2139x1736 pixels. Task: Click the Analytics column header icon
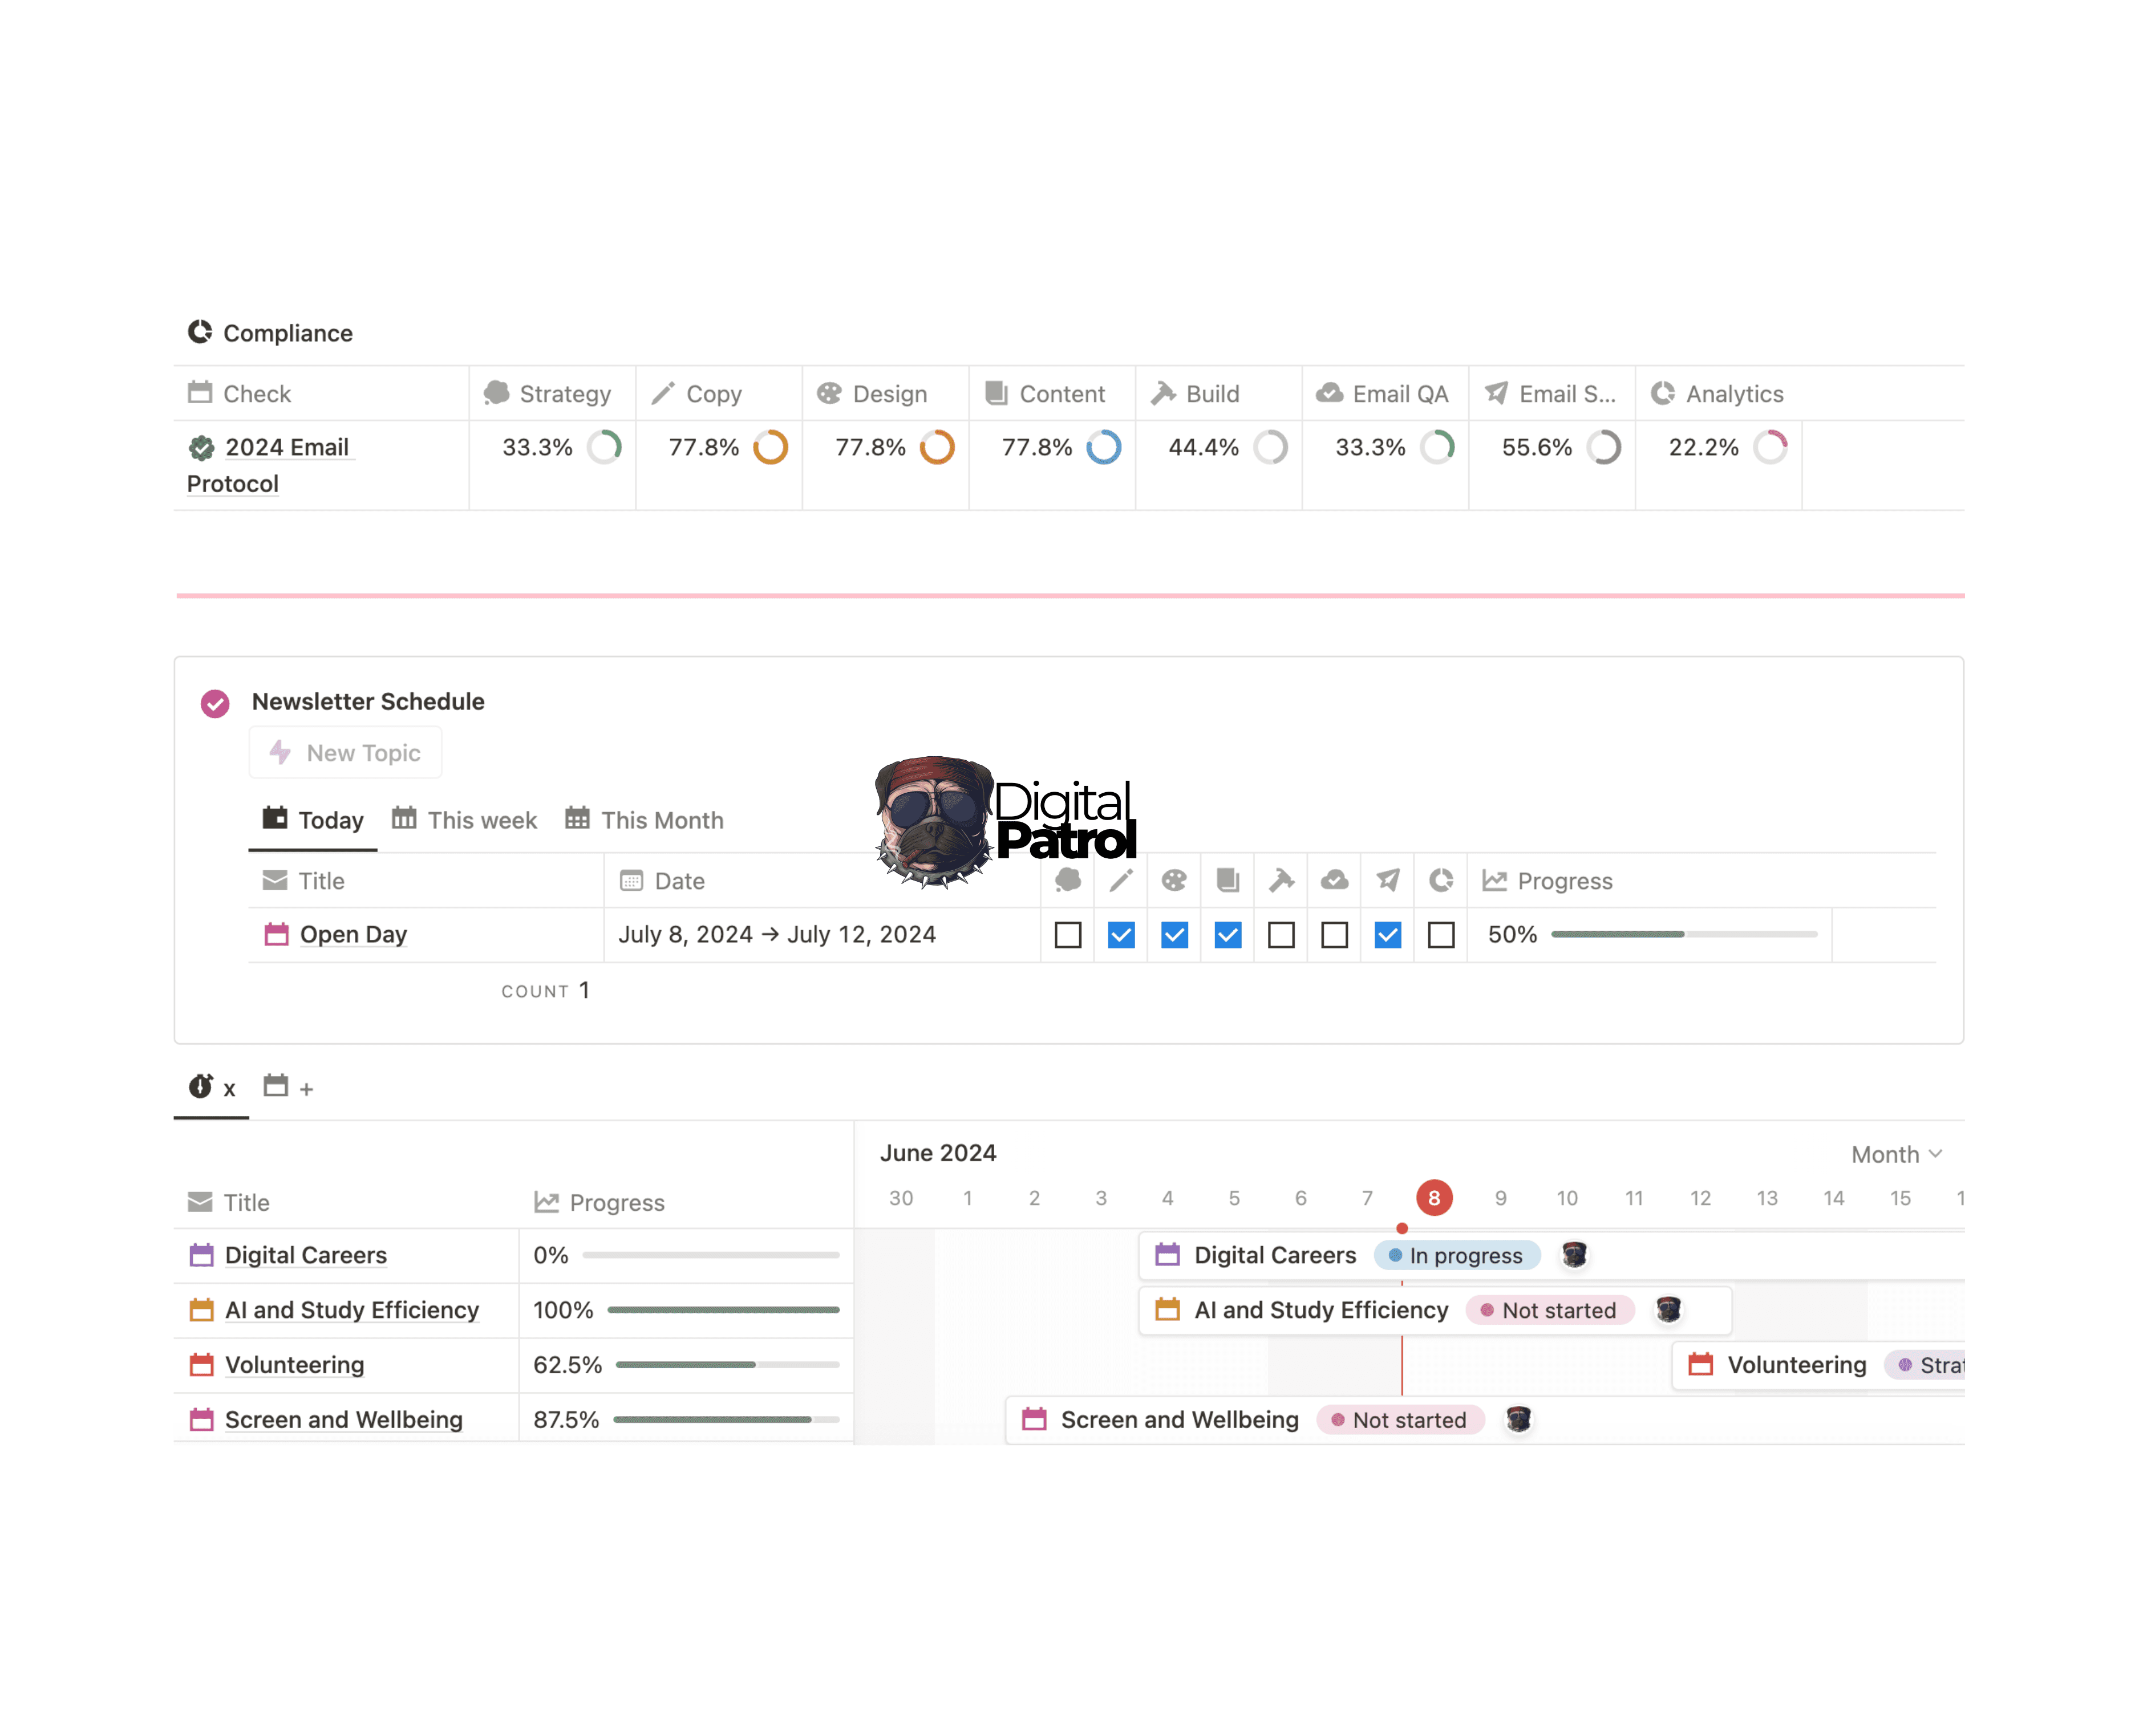point(1662,393)
